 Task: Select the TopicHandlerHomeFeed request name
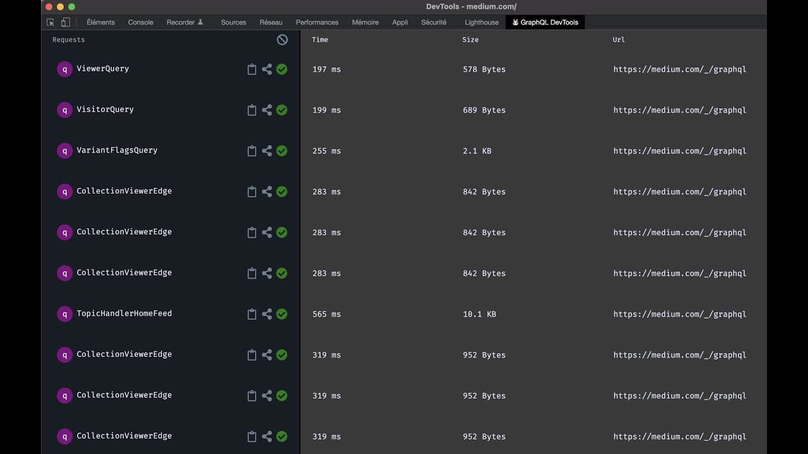tap(124, 313)
